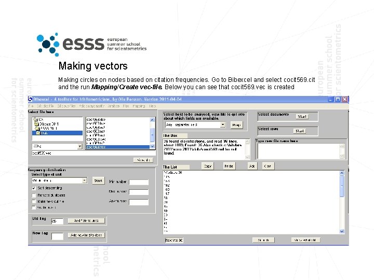Click the Row no field below The List

[x=174, y=240]
